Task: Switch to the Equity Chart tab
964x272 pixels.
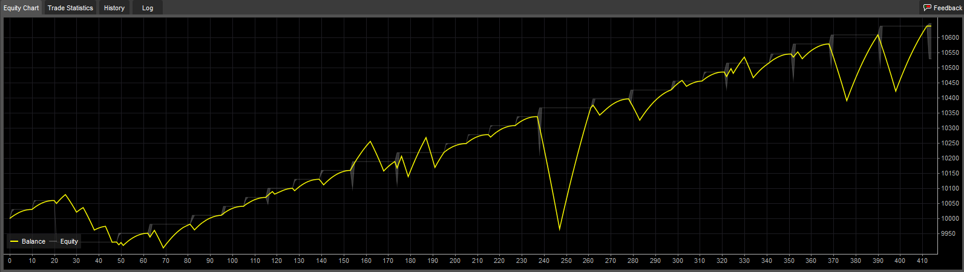Action: (21, 8)
